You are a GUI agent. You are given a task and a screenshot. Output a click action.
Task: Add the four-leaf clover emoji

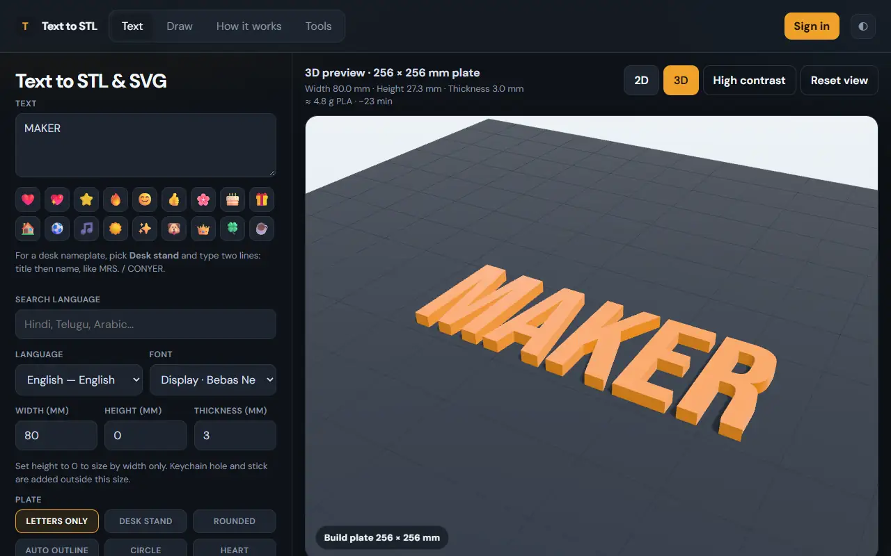point(232,229)
